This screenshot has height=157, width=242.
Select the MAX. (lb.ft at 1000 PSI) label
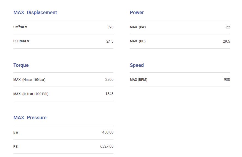(31, 94)
